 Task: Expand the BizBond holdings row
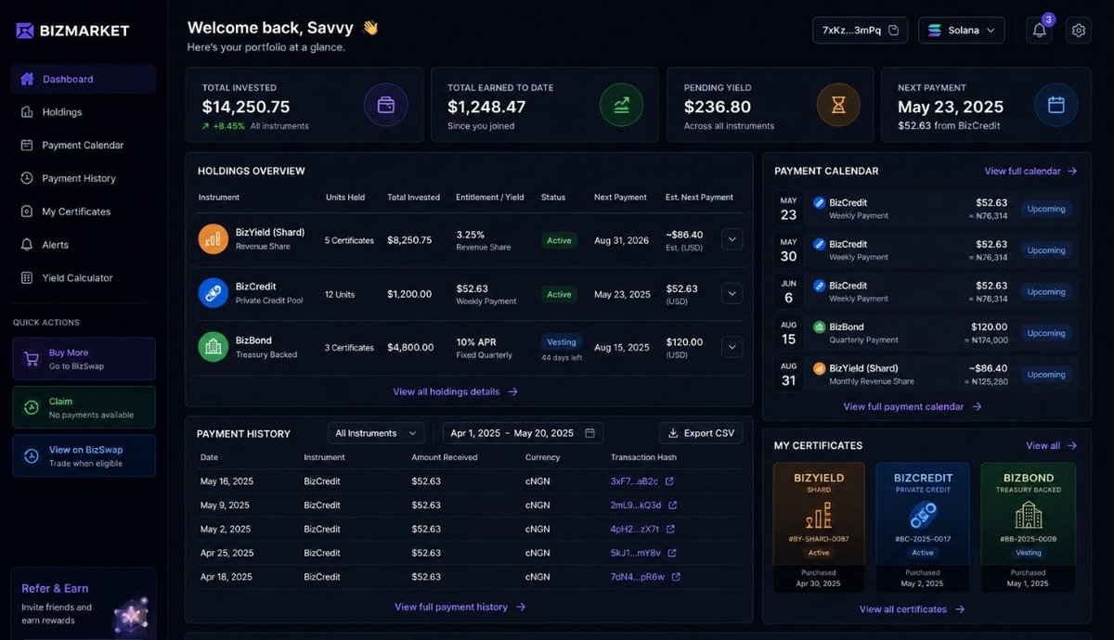tap(732, 347)
